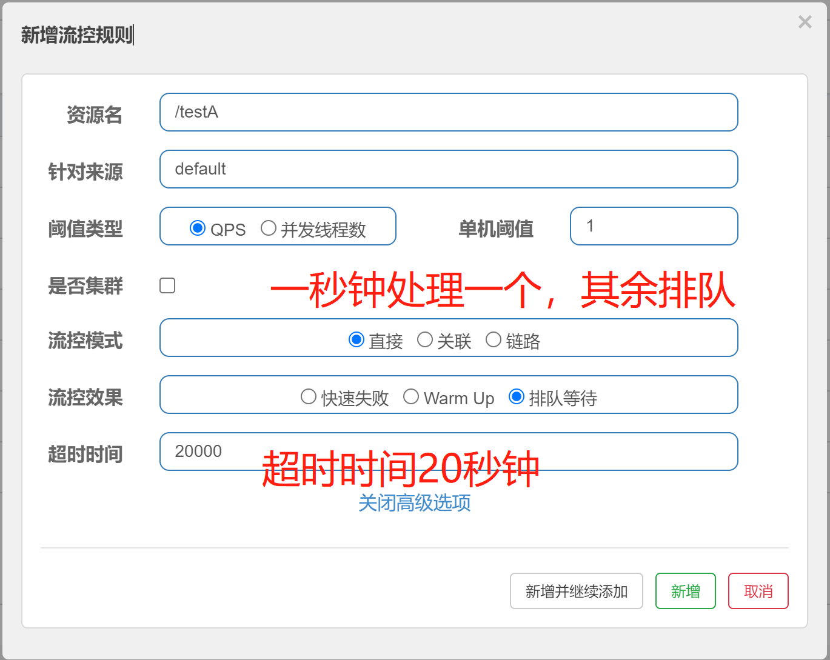Viewport: 830px width, 660px height.
Task: Click the green 新增 button
Action: tap(686, 591)
